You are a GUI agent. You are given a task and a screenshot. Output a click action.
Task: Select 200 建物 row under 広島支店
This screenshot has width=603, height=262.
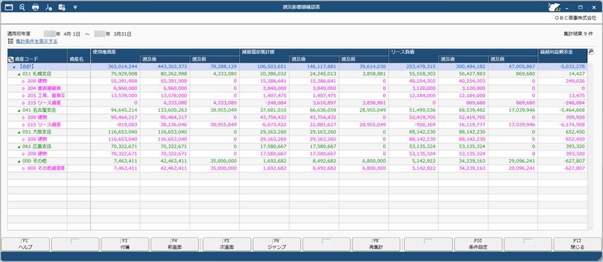click(298, 153)
